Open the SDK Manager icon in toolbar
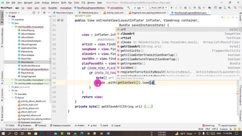The width and height of the screenshot is (242, 136). coord(230,8)
